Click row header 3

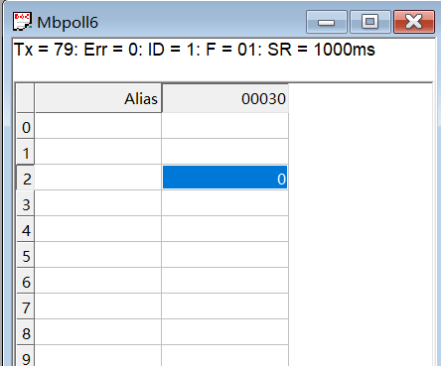26,203
